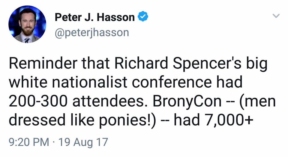Click the word Hasson in the display name
Viewport: 288px width, 157px height.
coord(116,17)
